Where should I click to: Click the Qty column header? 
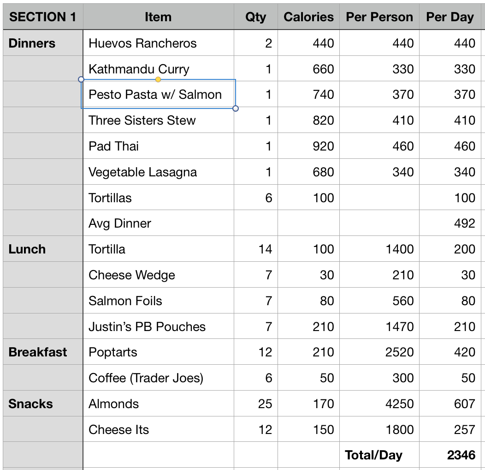255,17
